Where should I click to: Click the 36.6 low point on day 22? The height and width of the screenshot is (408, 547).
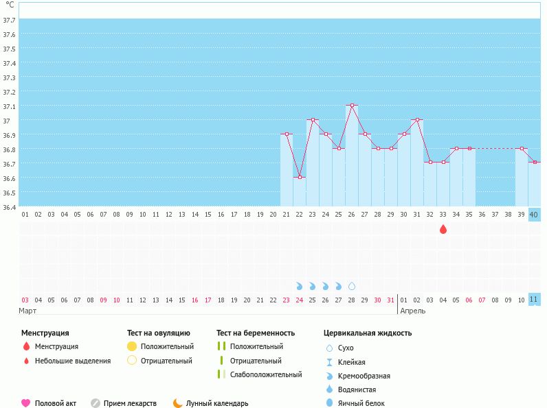click(300, 178)
